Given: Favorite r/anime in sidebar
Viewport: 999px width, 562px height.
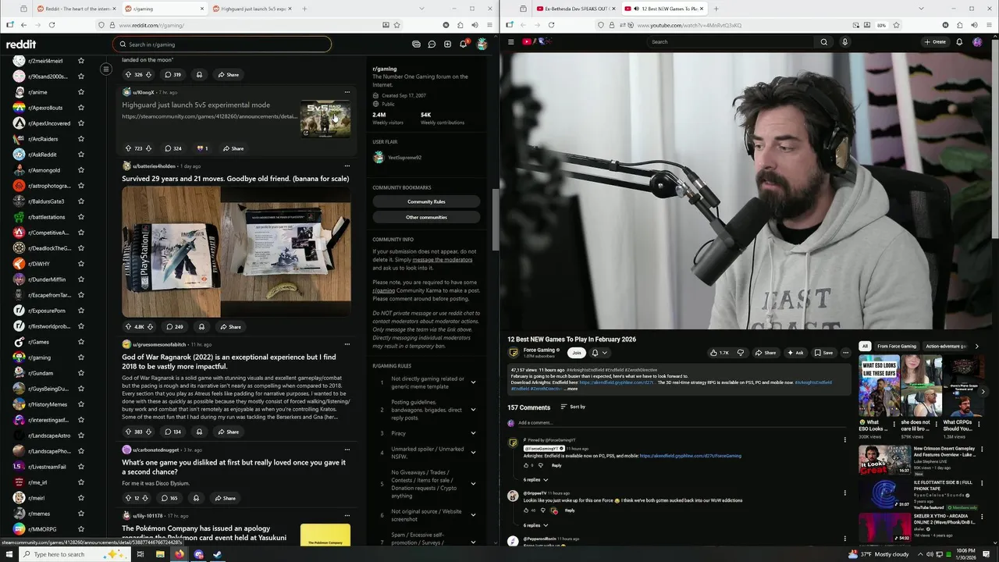Looking at the screenshot, I should pos(80,92).
